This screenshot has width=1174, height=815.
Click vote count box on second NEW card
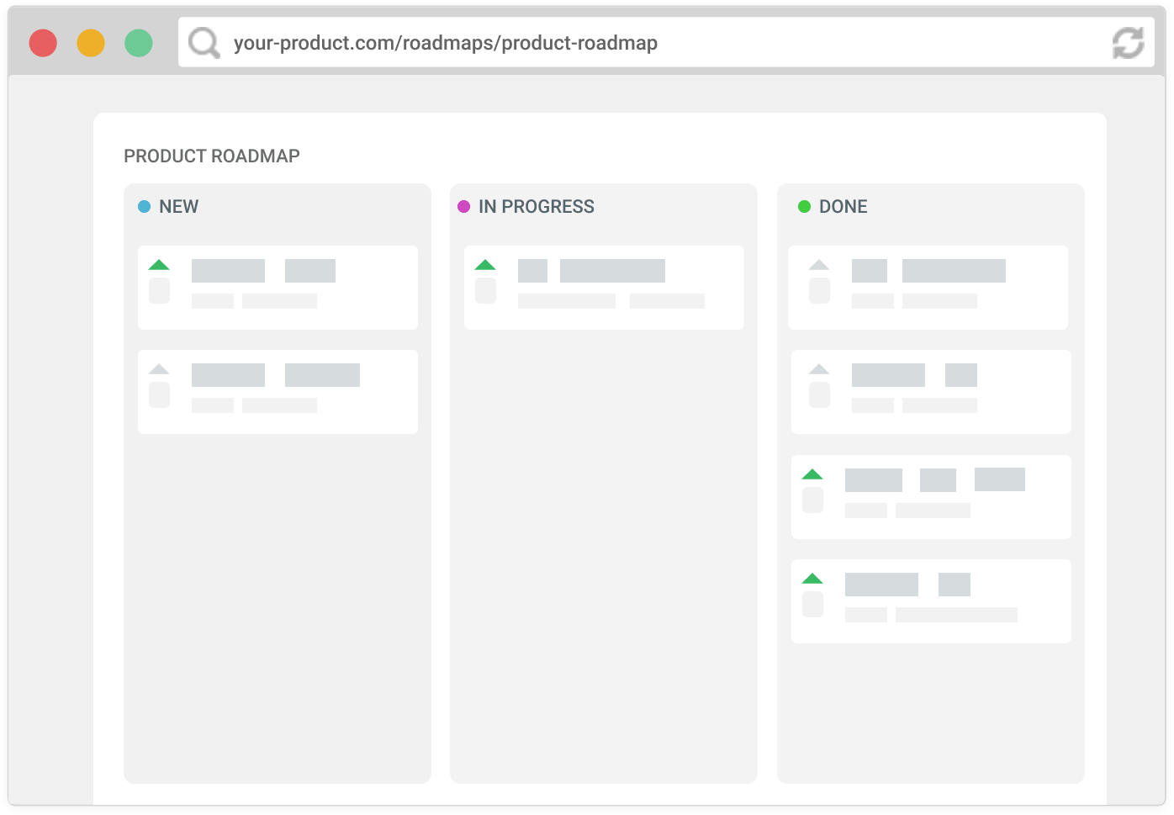[x=159, y=395]
